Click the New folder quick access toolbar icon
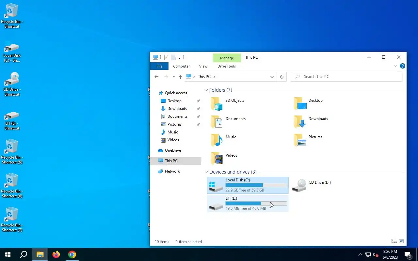The image size is (418, 261). point(173,57)
